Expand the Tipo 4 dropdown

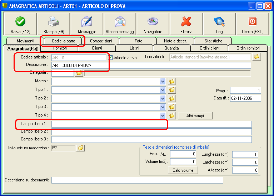(x=163, y=115)
